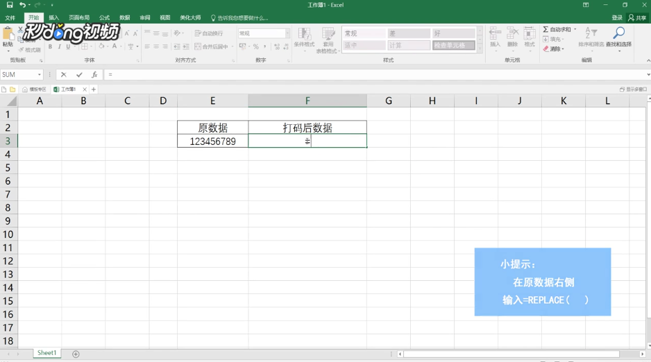651x362 pixels.
Task: Center cell text horizontally
Action: [x=156, y=46]
